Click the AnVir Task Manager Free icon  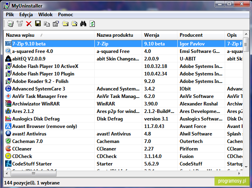8,96
